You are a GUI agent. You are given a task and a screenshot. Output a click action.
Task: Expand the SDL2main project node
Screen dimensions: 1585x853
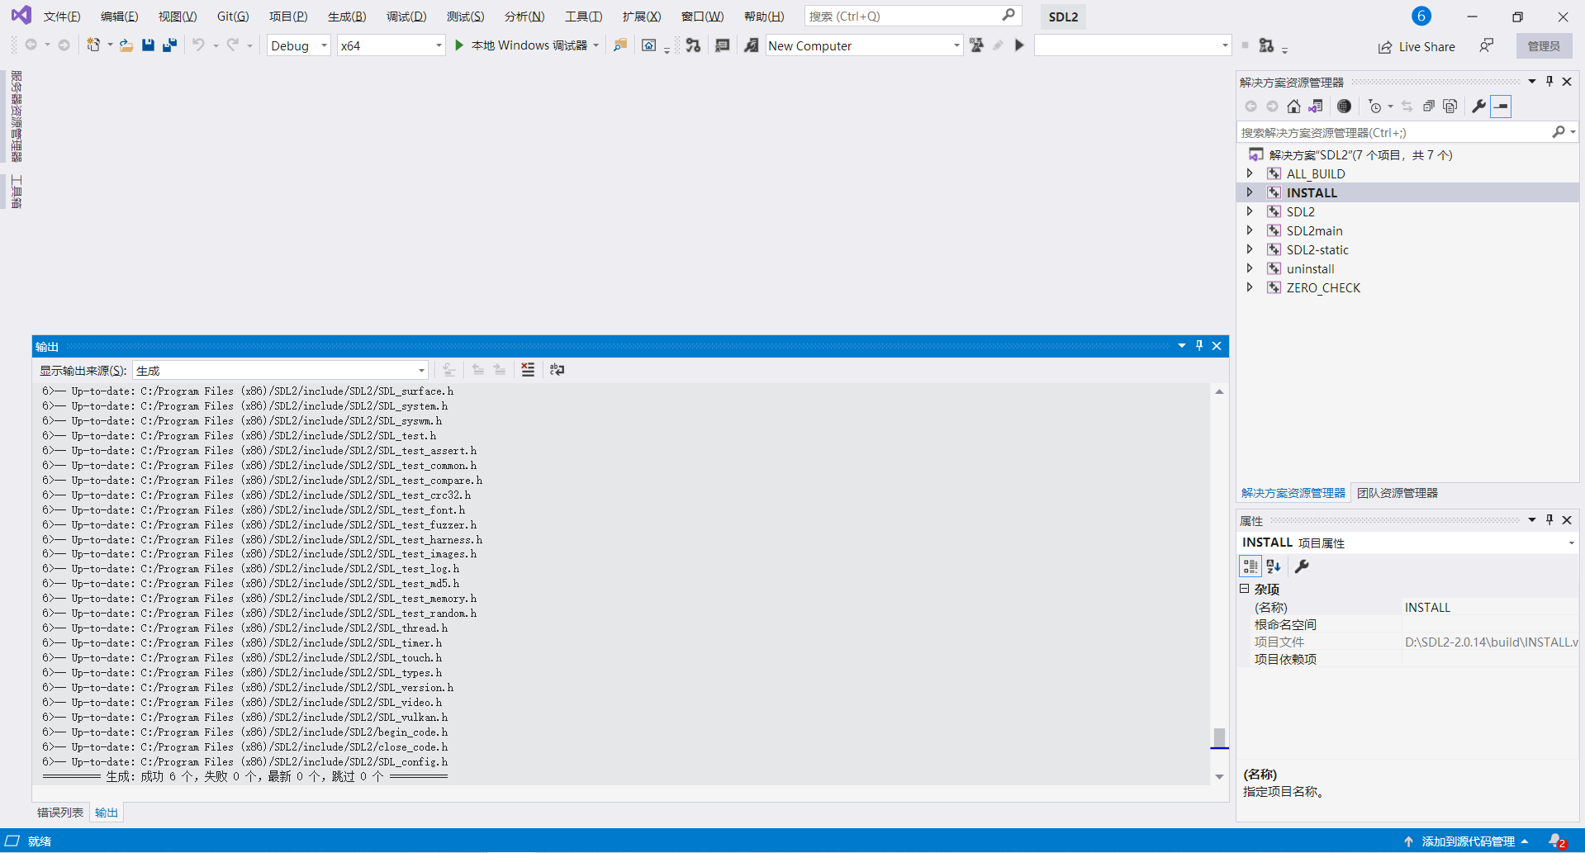[1250, 230]
